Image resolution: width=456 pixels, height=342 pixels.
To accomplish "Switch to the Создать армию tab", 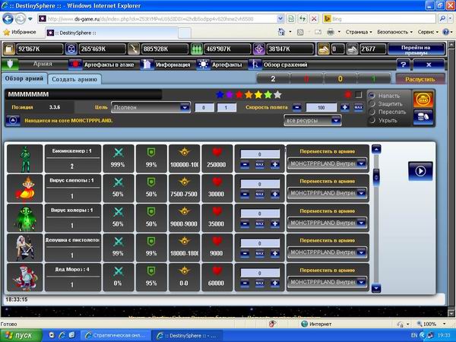I will pyautogui.click(x=74, y=79).
